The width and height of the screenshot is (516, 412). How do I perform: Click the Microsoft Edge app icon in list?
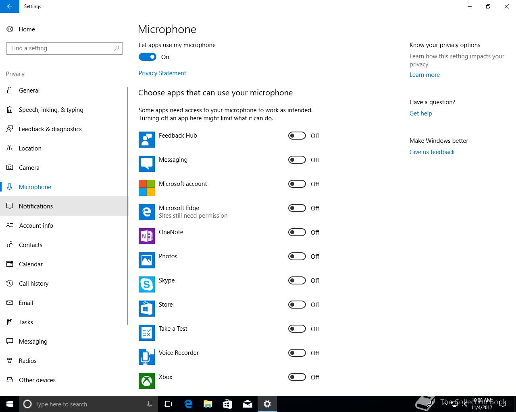pos(147,212)
